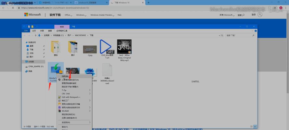This screenshot has width=289, height=130.
Task: Switch to details view in status bar
Action: (x=252, y=126)
